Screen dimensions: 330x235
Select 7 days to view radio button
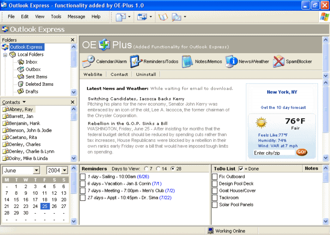pyautogui.click(x=146, y=169)
